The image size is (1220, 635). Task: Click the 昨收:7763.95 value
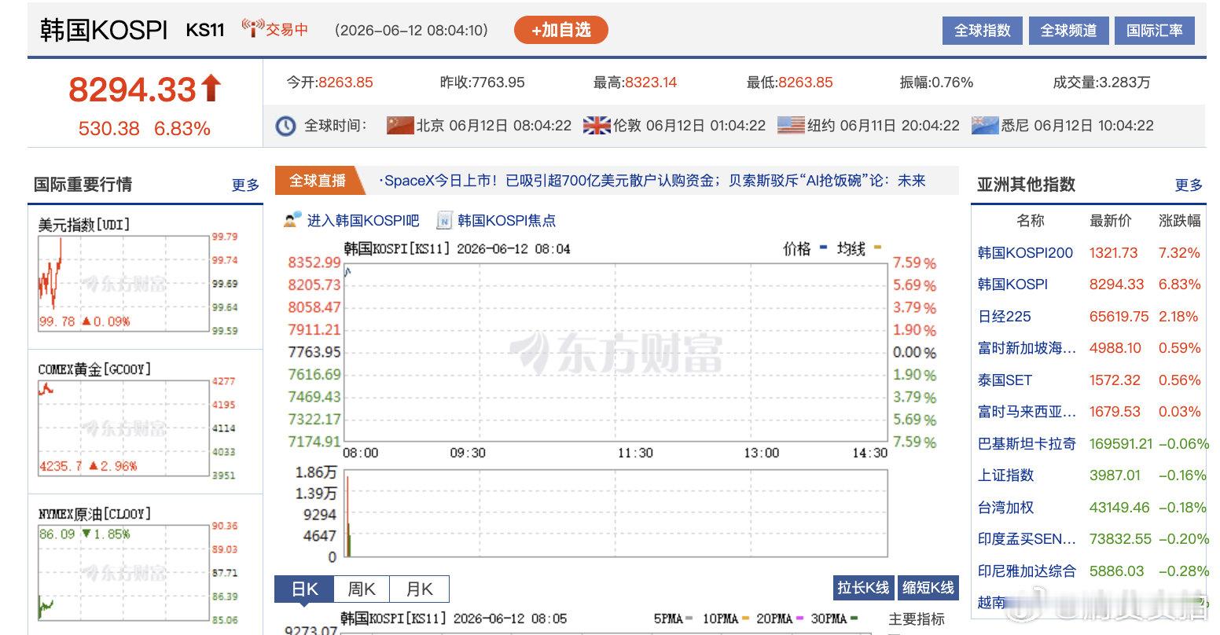482,83
